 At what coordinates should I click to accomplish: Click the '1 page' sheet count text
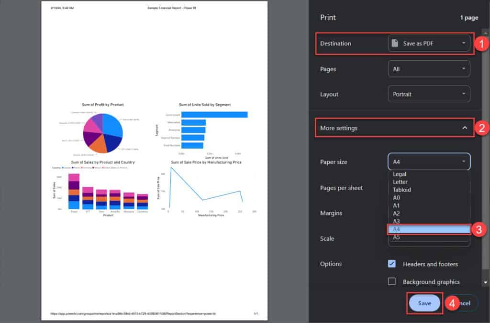coord(469,18)
